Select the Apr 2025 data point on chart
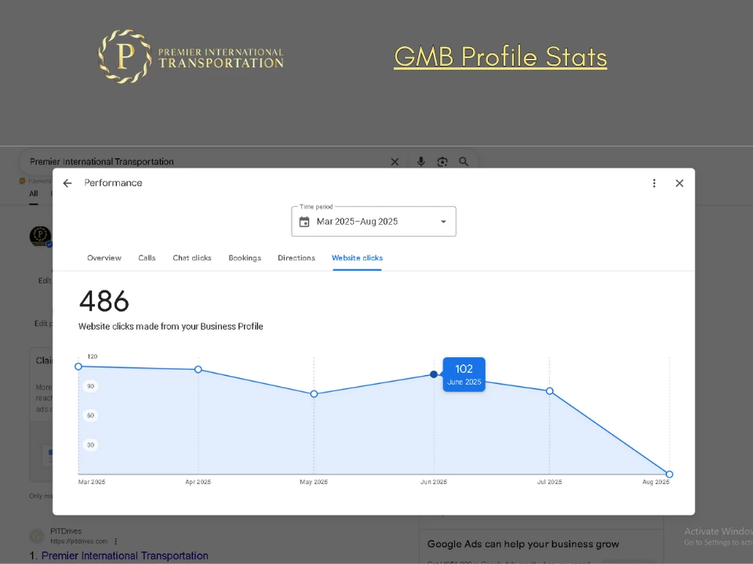 point(198,369)
